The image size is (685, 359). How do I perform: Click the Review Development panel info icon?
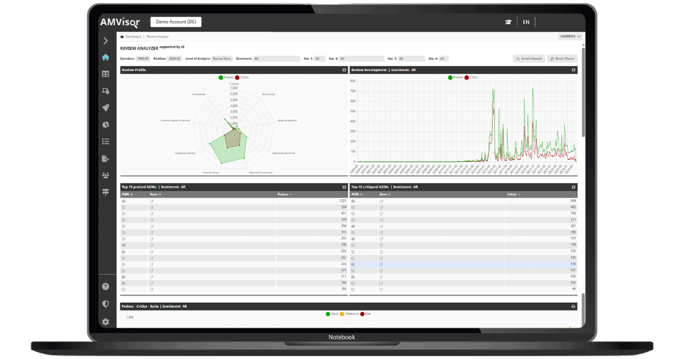tap(574, 70)
